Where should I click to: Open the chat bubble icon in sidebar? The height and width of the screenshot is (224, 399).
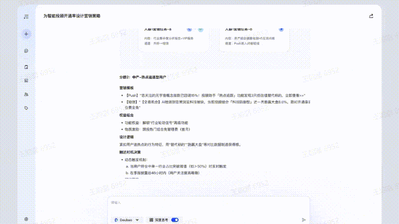click(x=26, y=51)
